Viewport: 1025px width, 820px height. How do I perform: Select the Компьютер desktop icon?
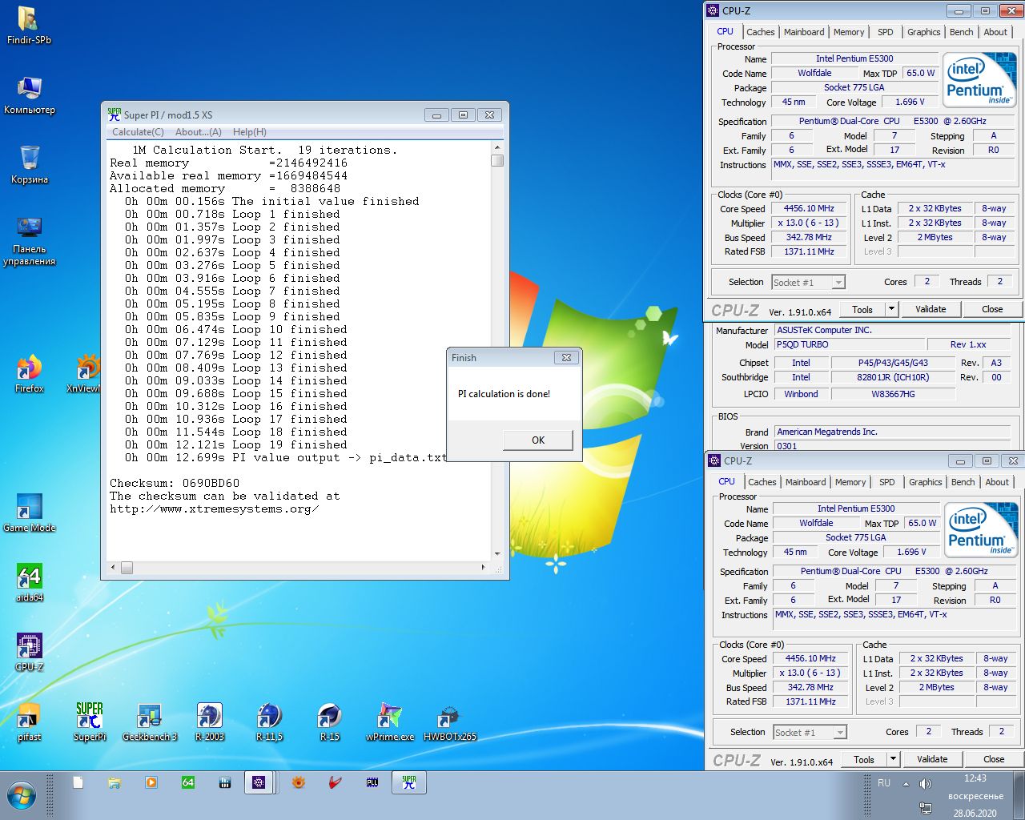point(29,95)
